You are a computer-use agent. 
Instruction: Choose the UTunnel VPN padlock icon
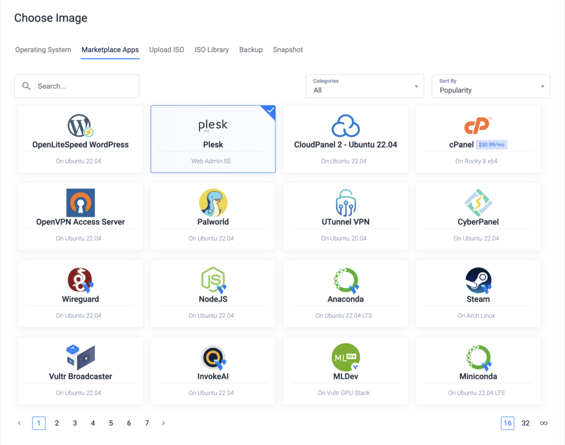(345, 203)
